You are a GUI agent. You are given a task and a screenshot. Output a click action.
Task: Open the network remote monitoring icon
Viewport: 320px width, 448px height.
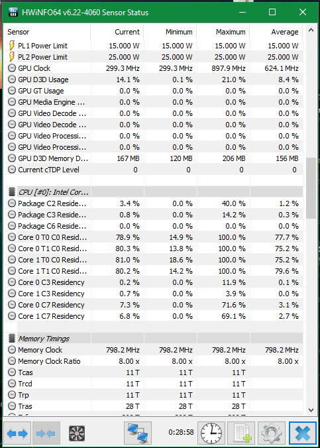coord(138,433)
